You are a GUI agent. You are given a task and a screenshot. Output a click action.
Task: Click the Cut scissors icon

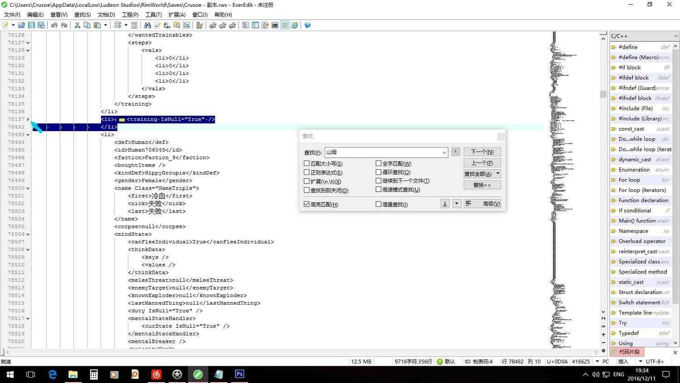78,25
